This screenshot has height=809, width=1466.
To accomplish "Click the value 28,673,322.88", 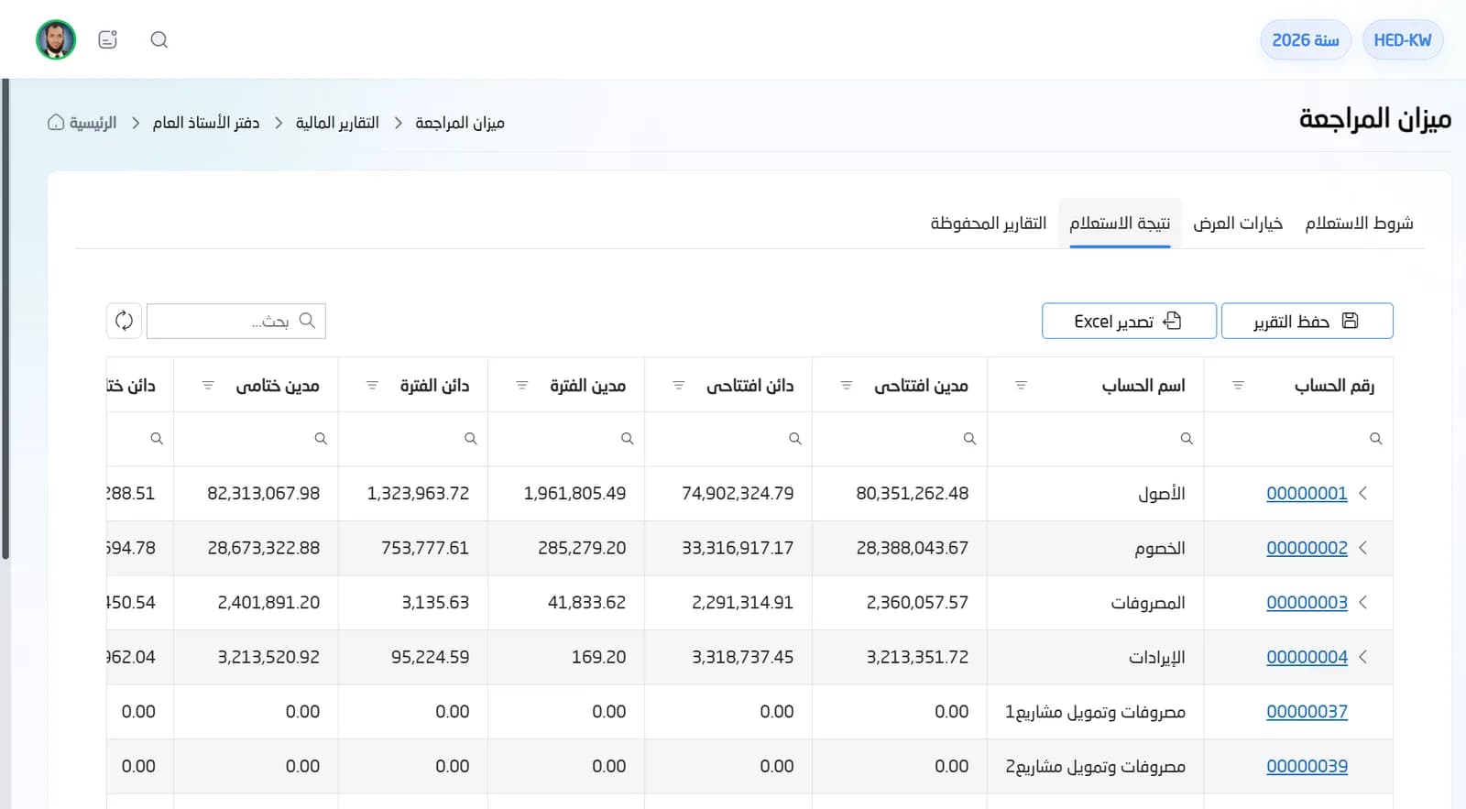I will 264,548.
